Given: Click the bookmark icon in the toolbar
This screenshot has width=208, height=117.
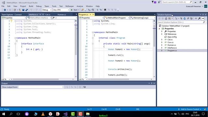Looking at the screenshot, I should tap(105, 10).
